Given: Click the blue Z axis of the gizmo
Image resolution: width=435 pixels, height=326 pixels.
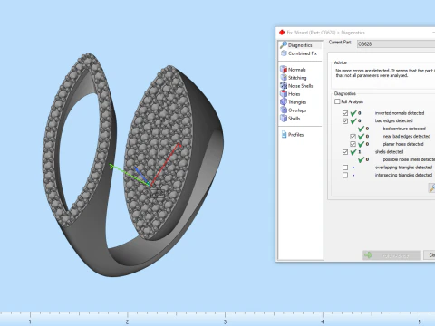Looking at the screenshot, I should [x=141, y=175].
